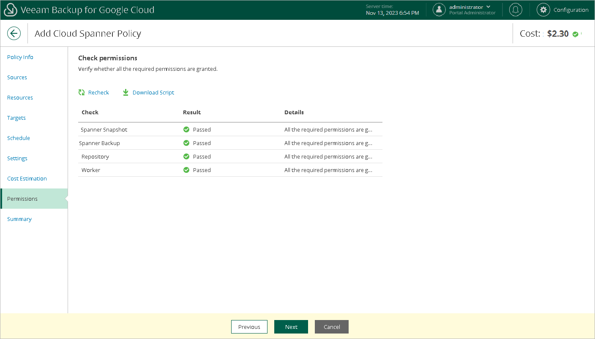Click green check icon beside the cost
Viewport: 595px width, 339px height.
pos(575,34)
